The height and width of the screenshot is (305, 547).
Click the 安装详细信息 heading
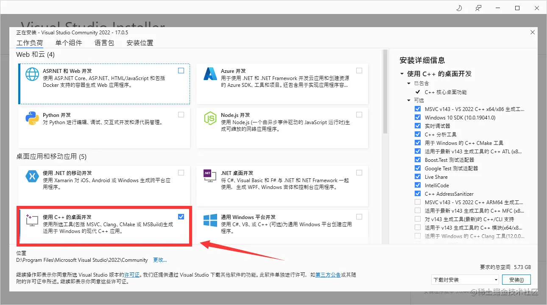[x=422, y=60]
